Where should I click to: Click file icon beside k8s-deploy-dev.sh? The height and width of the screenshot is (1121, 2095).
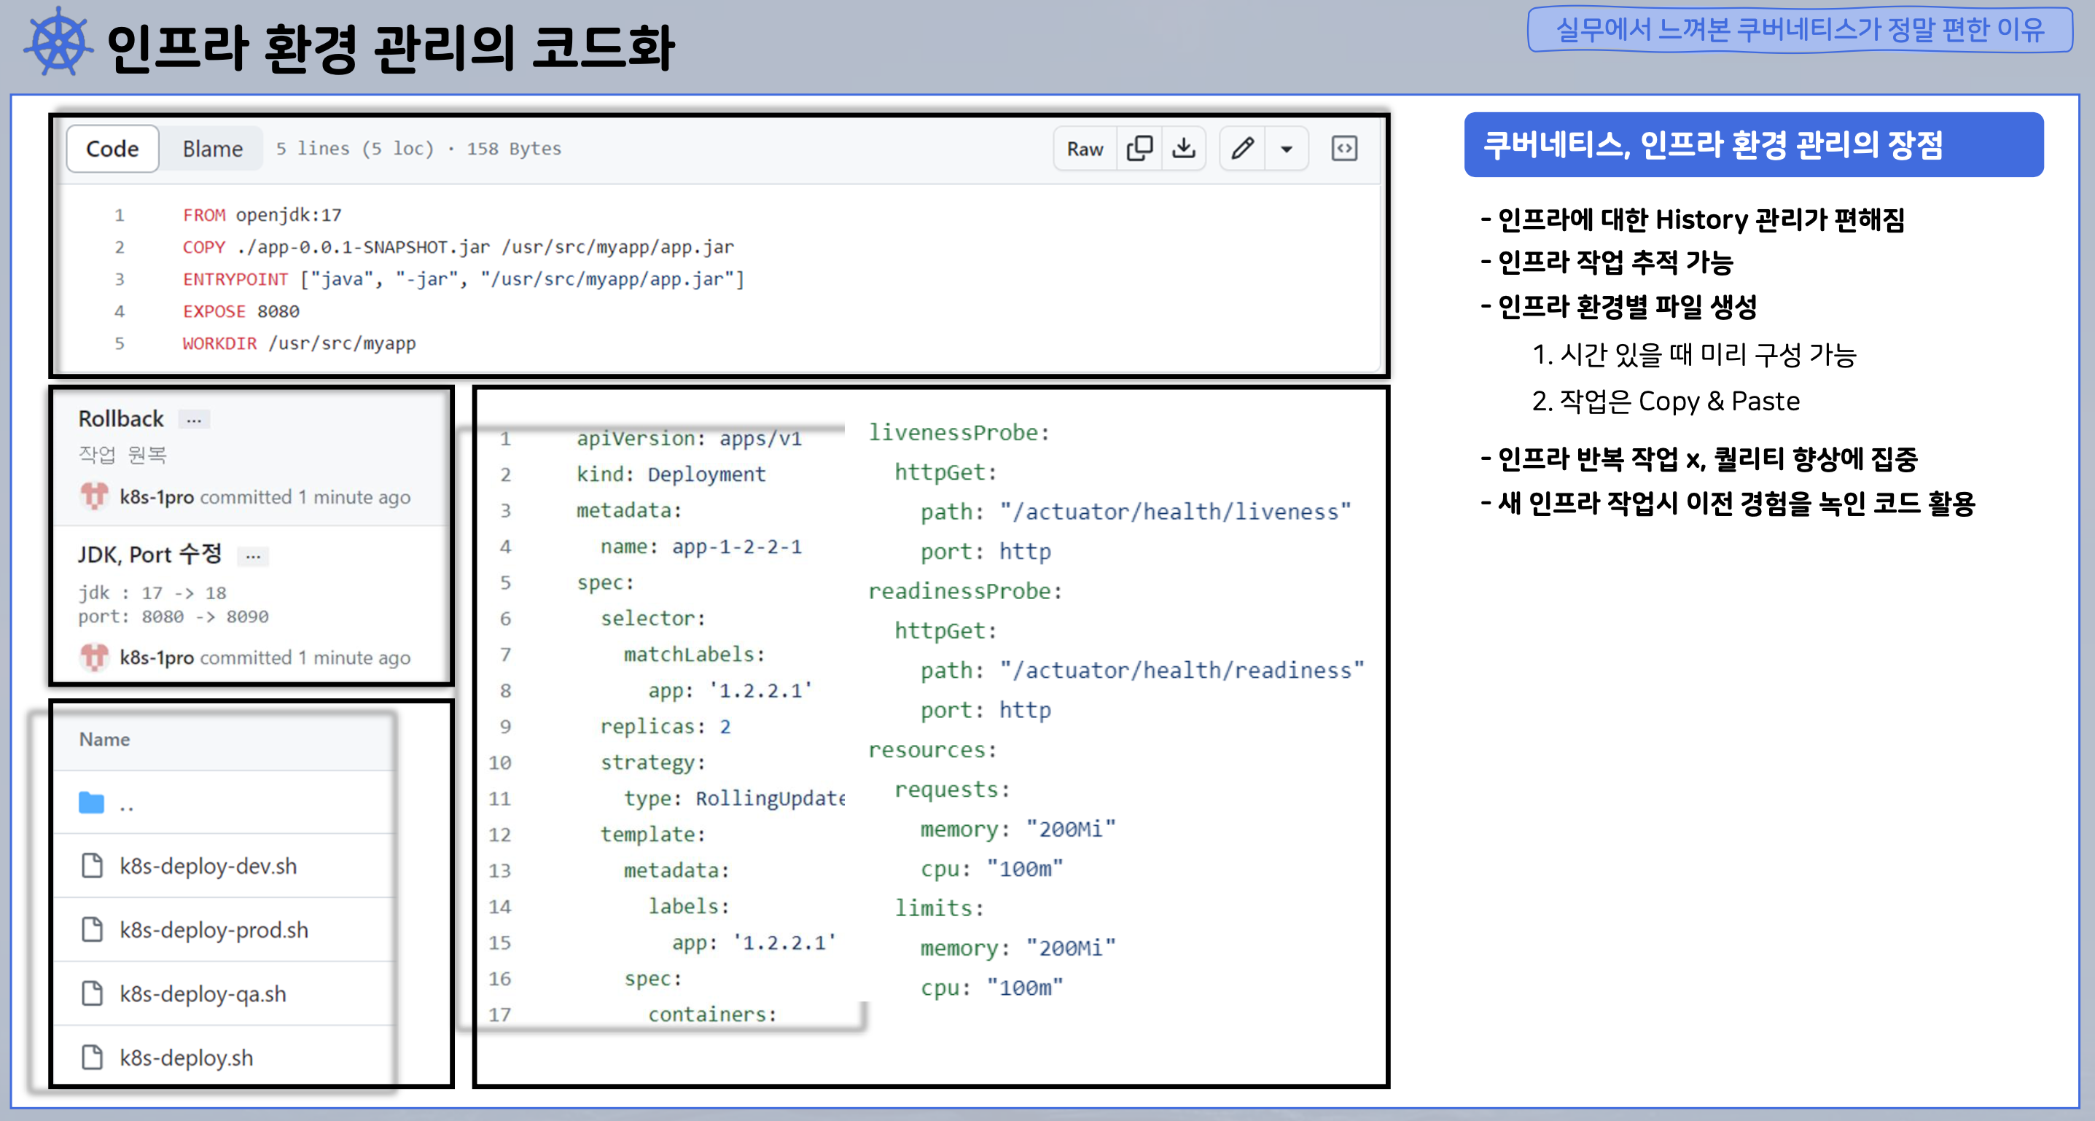click(93, 866)
